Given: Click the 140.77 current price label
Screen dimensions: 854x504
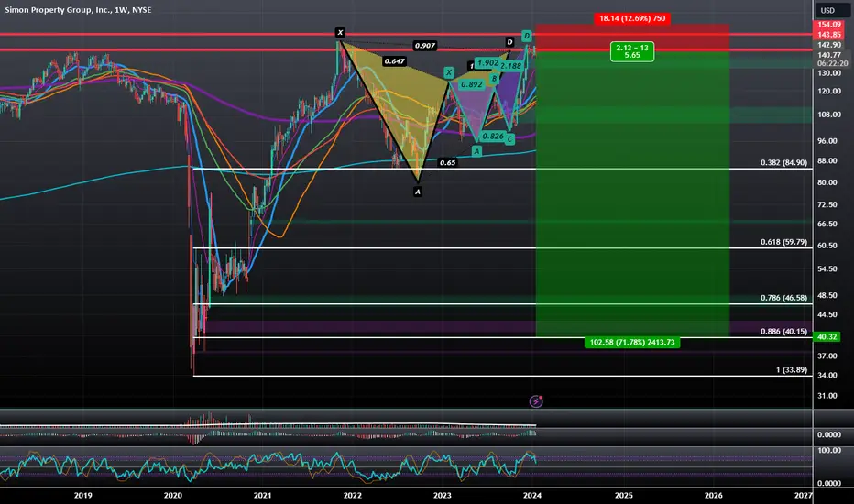Looking at the screenshot, I should (x=829, y=54).
